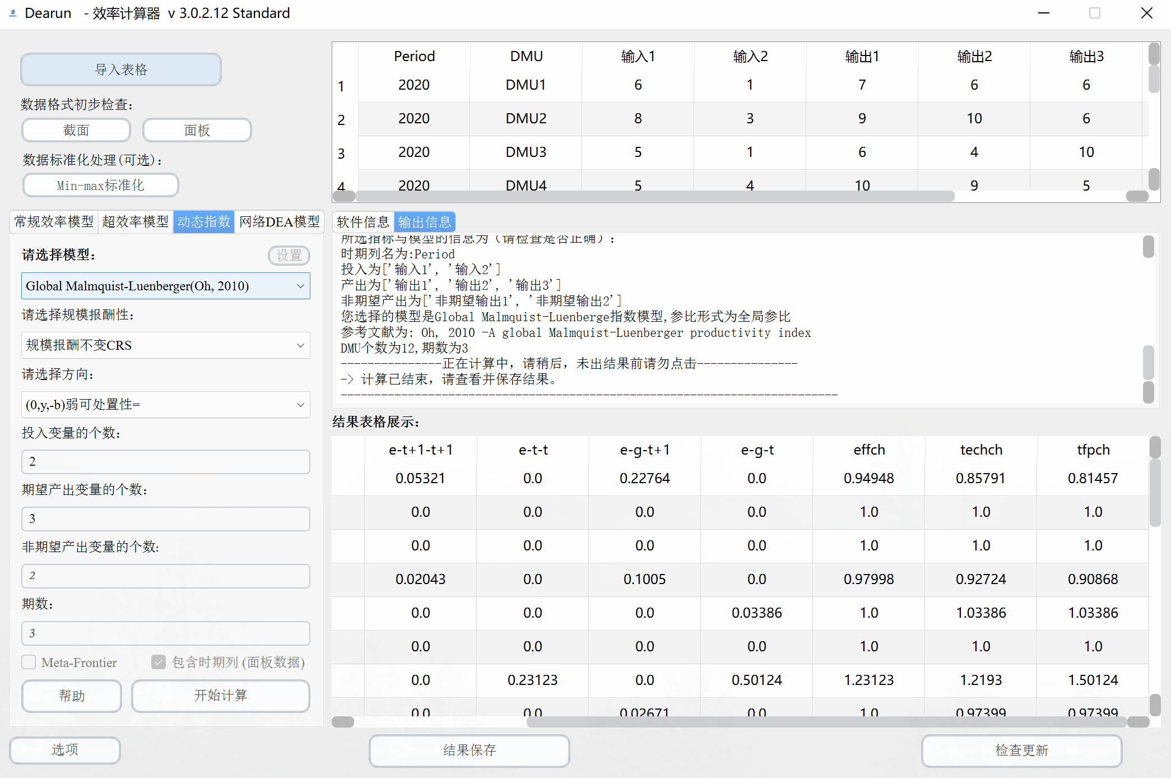Click the Dearun app icon in title bar

pos(12,13)
